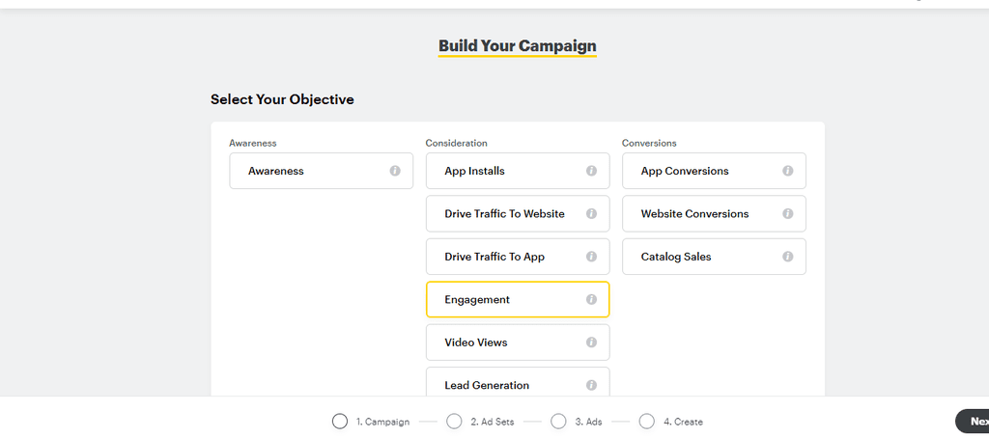This screenshot has width=989, height=438.
Task: Select the 3. Ads step circle
Action: (558, 421)
